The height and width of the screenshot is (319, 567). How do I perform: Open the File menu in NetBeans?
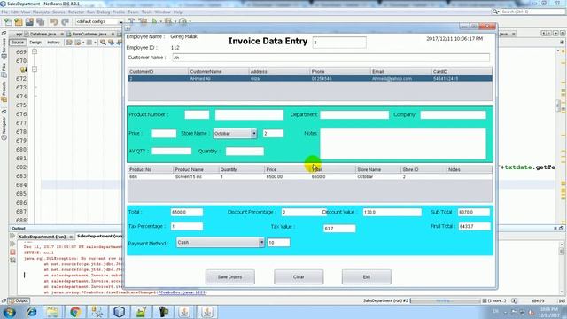(4, 12)
